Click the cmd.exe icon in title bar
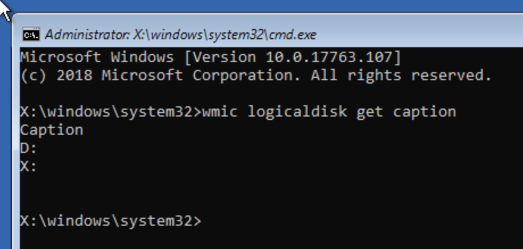Image resolution: width=523 pixels, height=249 pixels. (31, 35)
